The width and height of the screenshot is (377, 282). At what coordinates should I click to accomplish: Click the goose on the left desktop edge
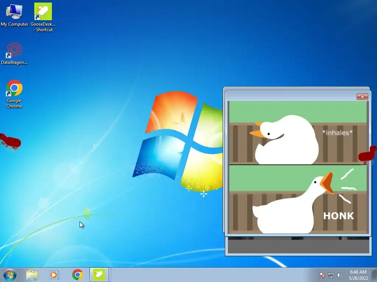click(10, 141)
